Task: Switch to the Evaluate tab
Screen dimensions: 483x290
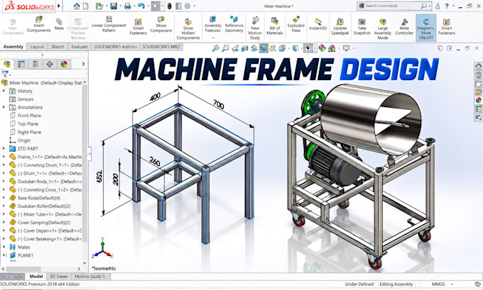Action: tap(80, 47)
